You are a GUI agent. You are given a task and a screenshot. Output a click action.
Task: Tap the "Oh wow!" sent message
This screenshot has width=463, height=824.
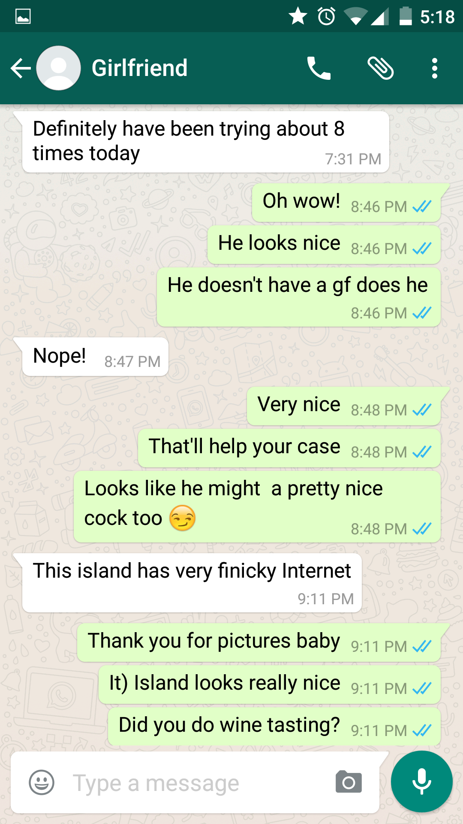pos(346,203)
